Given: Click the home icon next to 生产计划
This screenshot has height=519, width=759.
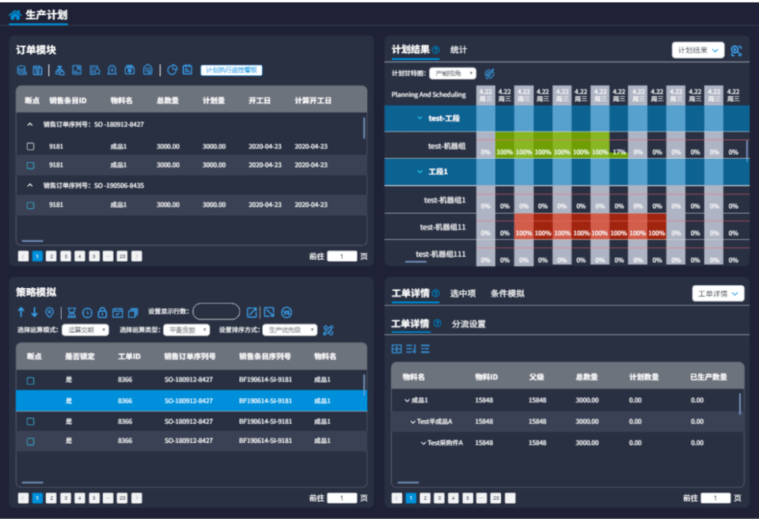Looking at the screenshot, I should [15, 15].
